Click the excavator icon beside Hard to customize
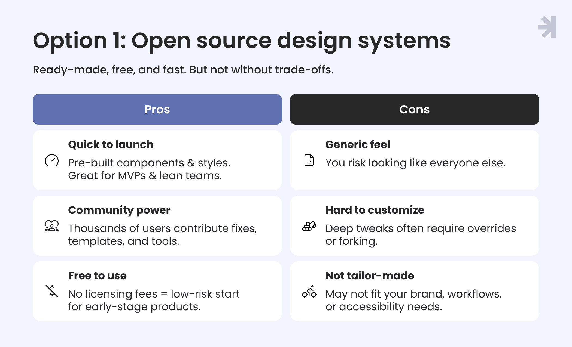Screen dimensions: 572x347 click(x=309, y=226)
